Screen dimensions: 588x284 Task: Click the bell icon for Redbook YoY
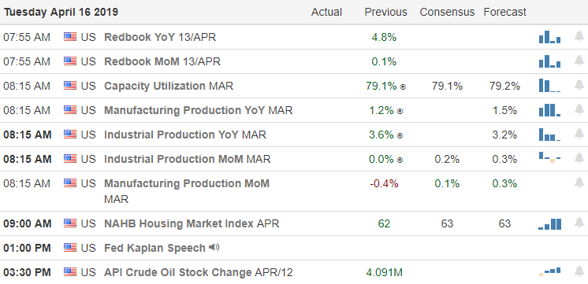(x=579, y=37)
